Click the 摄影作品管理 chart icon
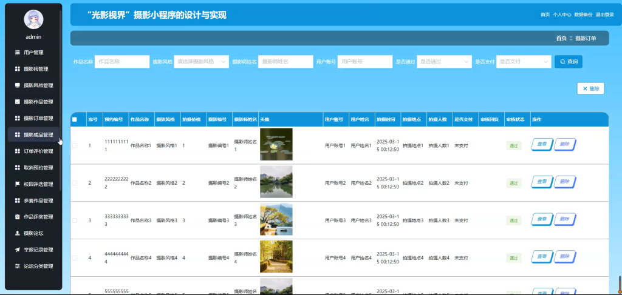The height and width of the screenshot is (295, 622). [x=18, y=102]
